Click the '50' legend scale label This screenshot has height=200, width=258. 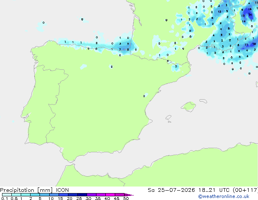(x=126, y=198)
